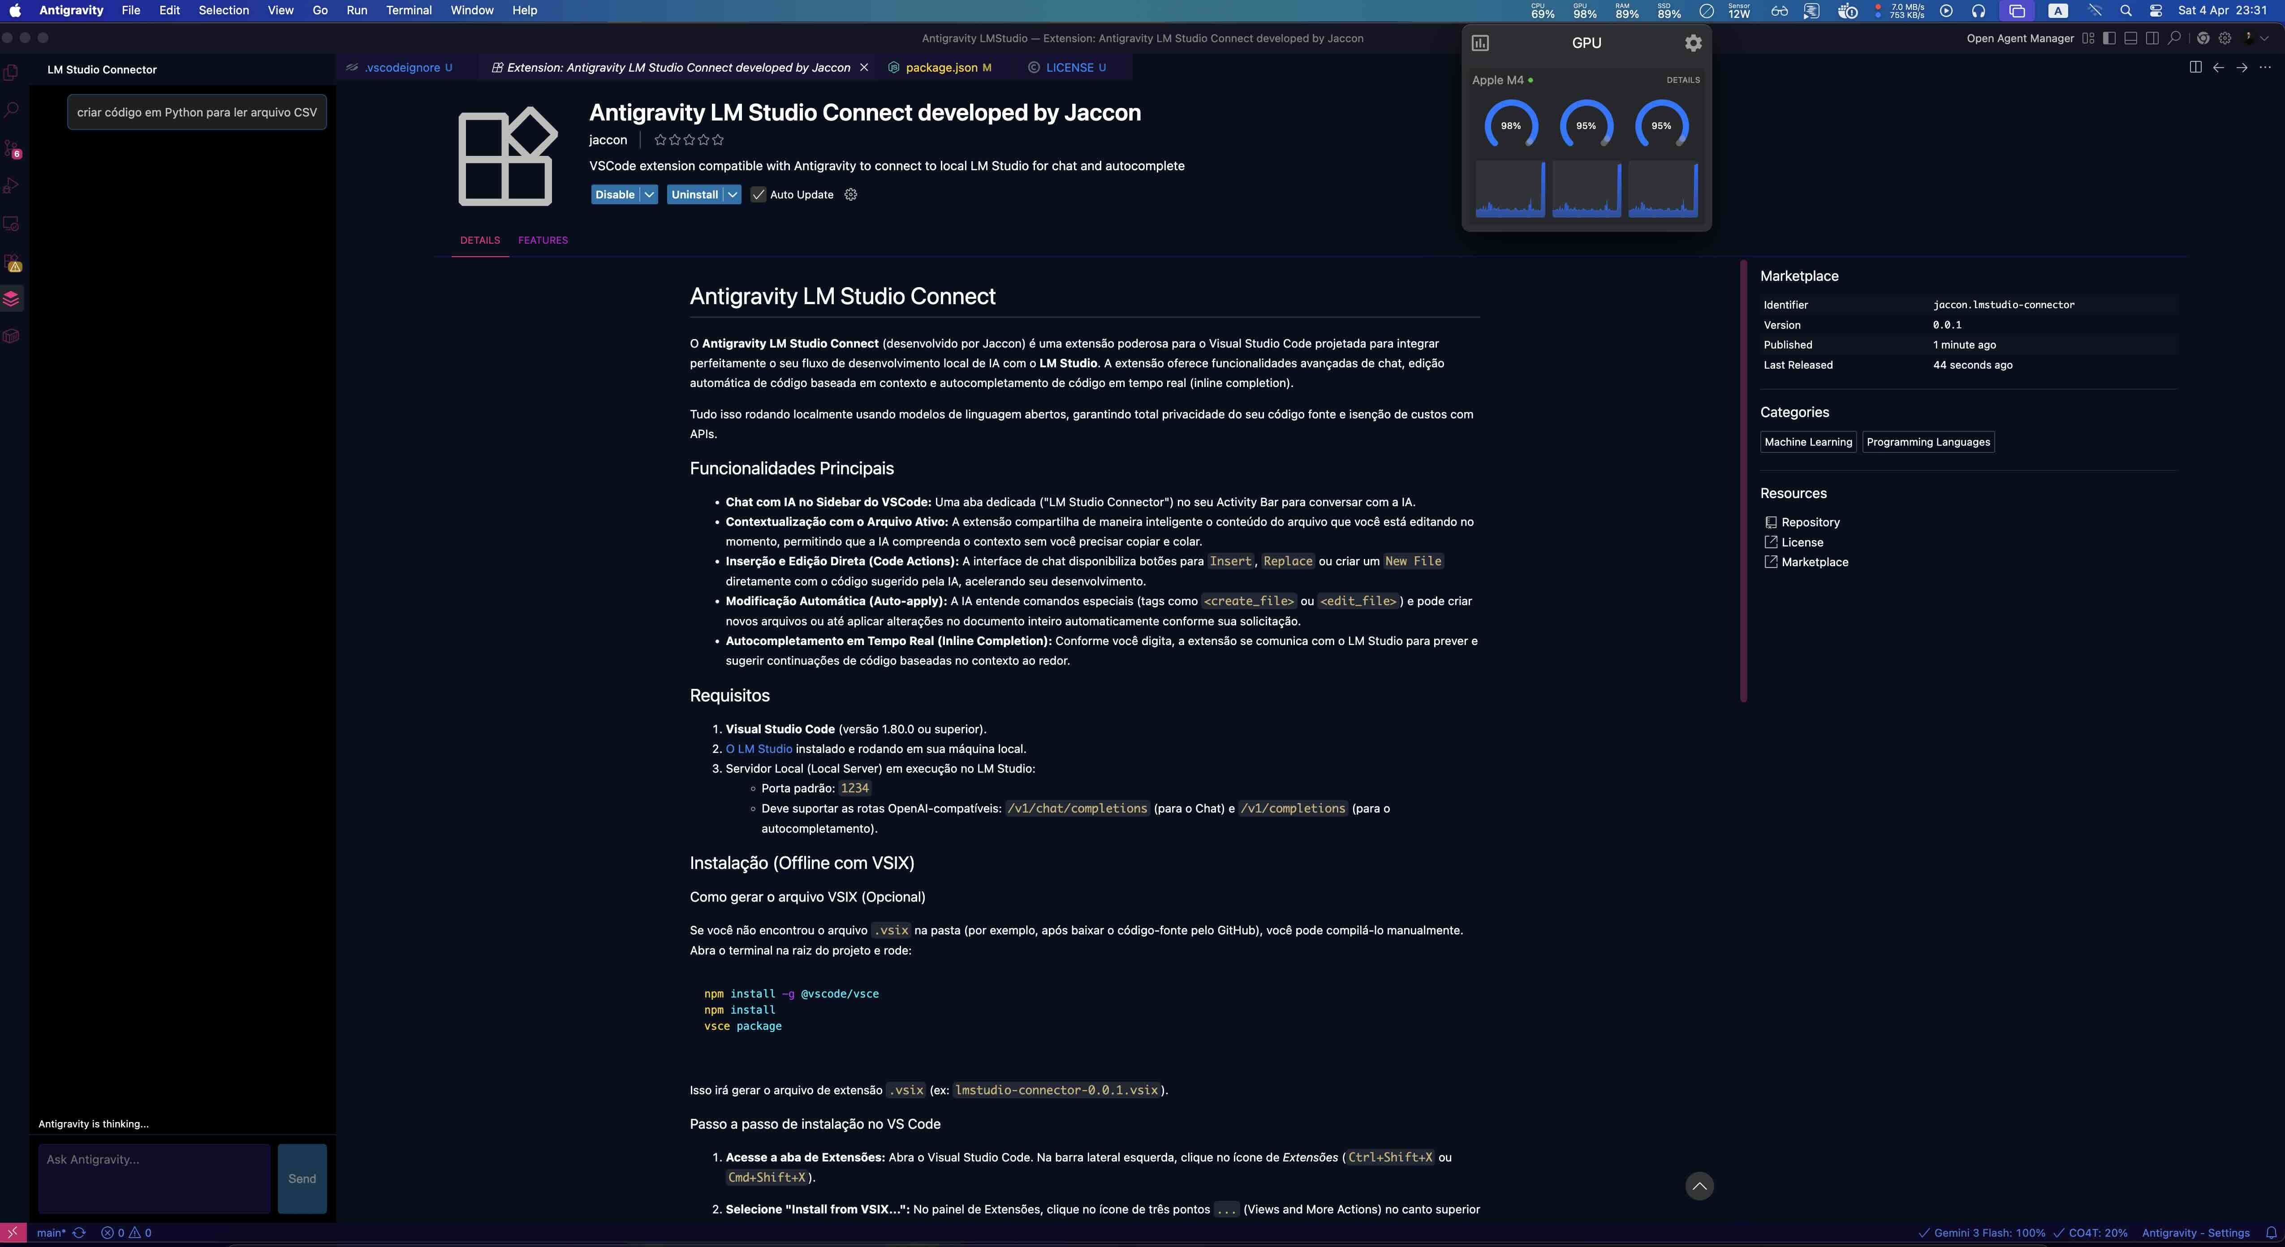Click the extension manage gear icon
The image size is (2285, 1247).
[x=851, y=195]
